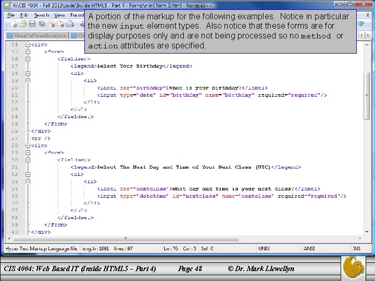Collapse the div fold marker on line 28
The width and height of the screenshot is (375, 281).
28,146
